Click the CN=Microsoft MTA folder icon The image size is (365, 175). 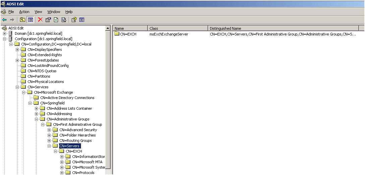68,162
